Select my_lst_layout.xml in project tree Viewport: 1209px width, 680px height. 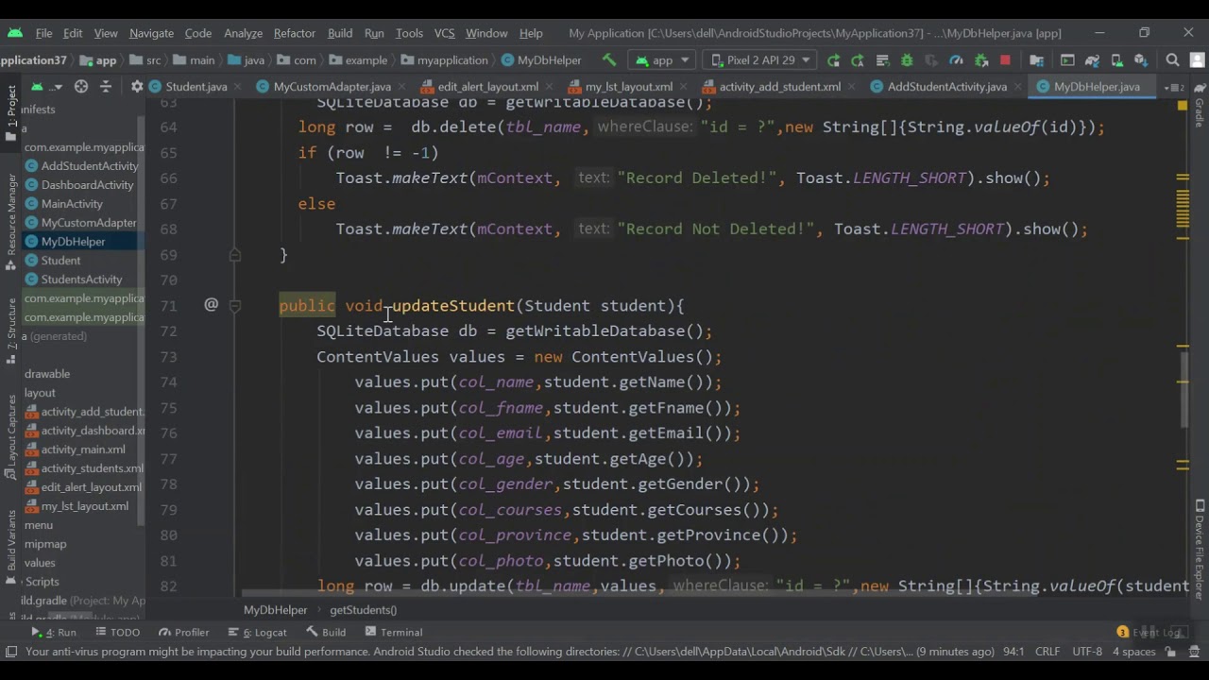pos(84,505)
